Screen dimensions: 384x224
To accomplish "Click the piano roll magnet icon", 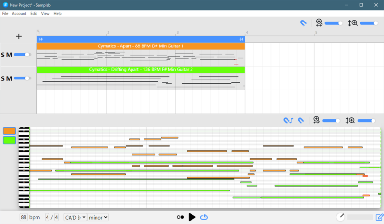I will [x=301, y=121].
